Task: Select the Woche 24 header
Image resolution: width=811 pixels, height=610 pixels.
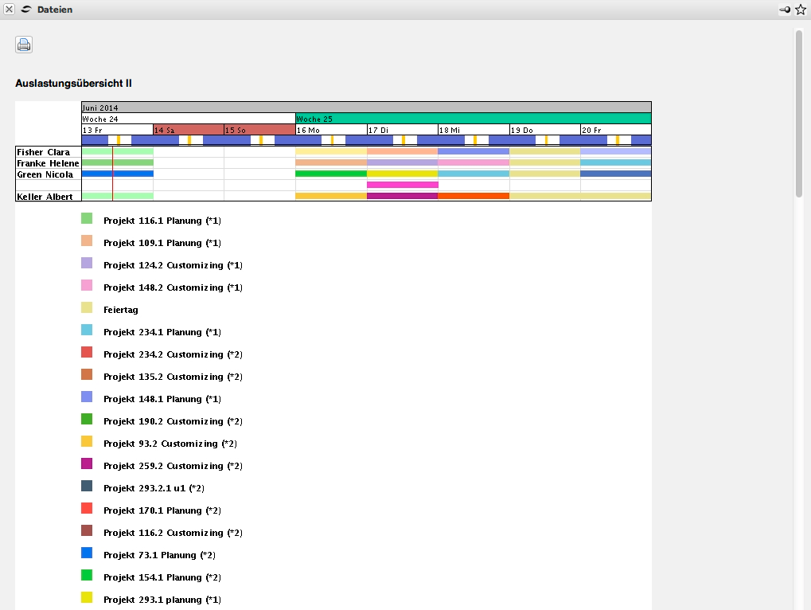Action: [188, 119]
